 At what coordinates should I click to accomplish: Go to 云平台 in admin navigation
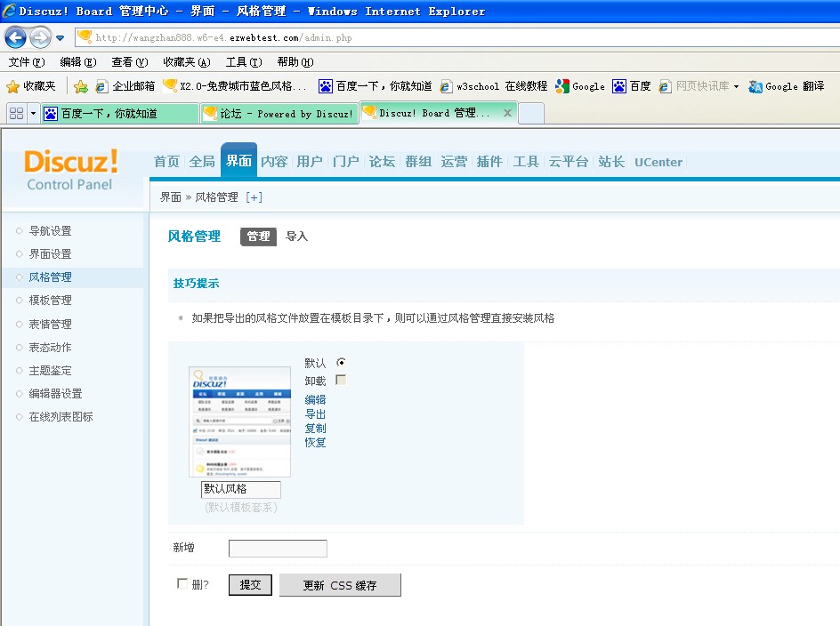(569, 162)
